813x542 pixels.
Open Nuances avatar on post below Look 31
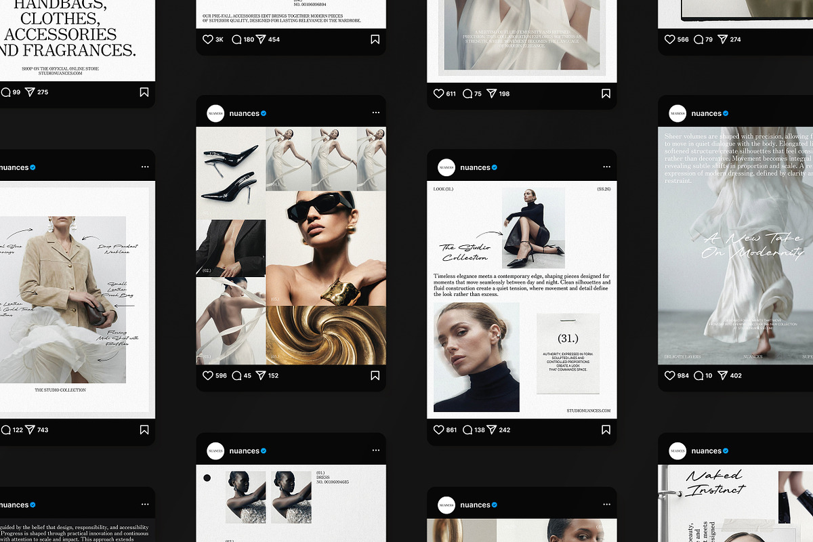click(x=446, y=505)
